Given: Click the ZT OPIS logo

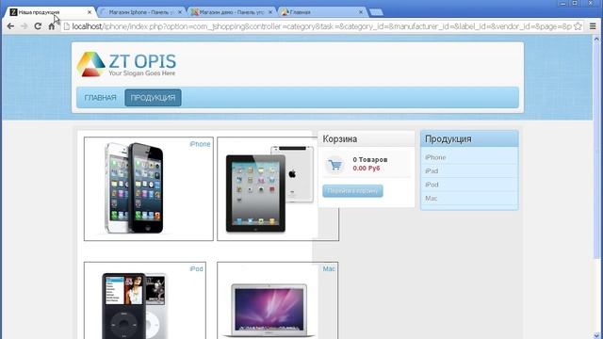Looking at the screenshot, I should [126, 64].
